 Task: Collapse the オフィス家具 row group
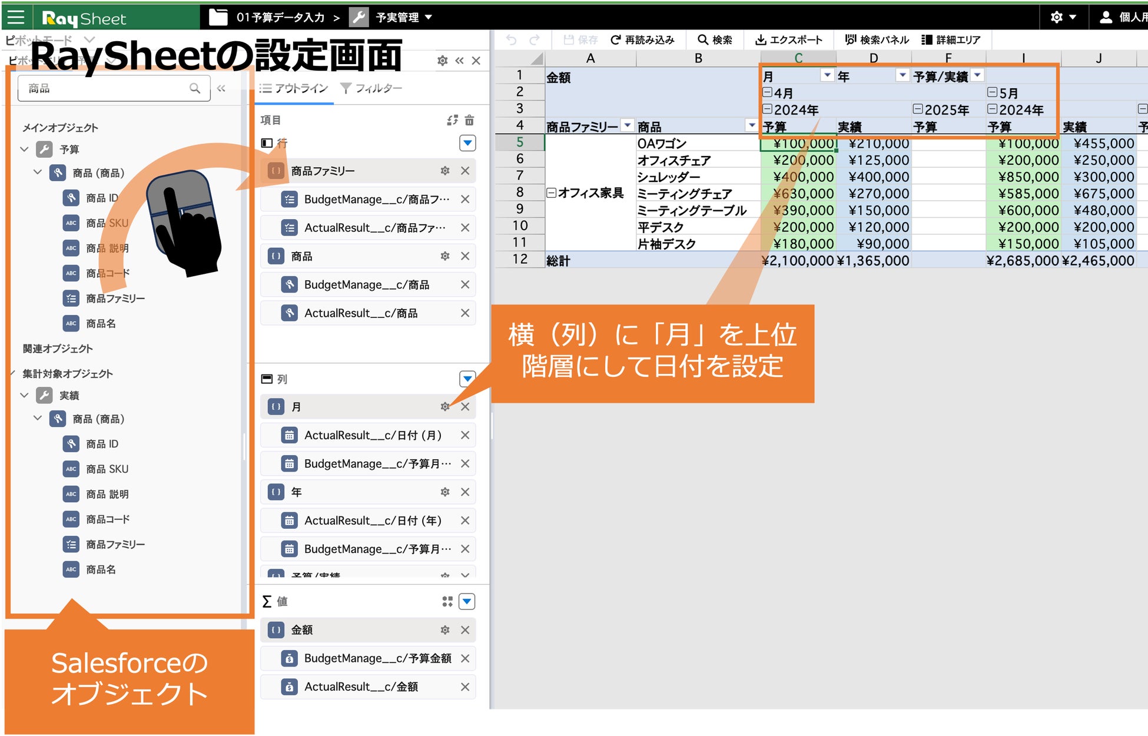click(x=551, y=193)
